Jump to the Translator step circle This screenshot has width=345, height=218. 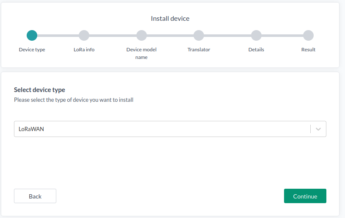(x=199, y=35)
